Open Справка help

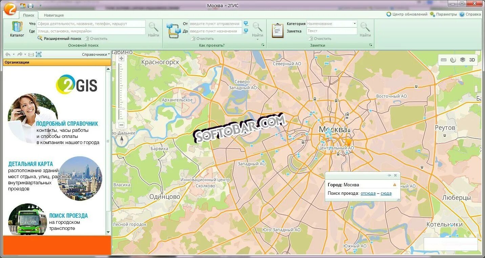(x=470, y=14)
